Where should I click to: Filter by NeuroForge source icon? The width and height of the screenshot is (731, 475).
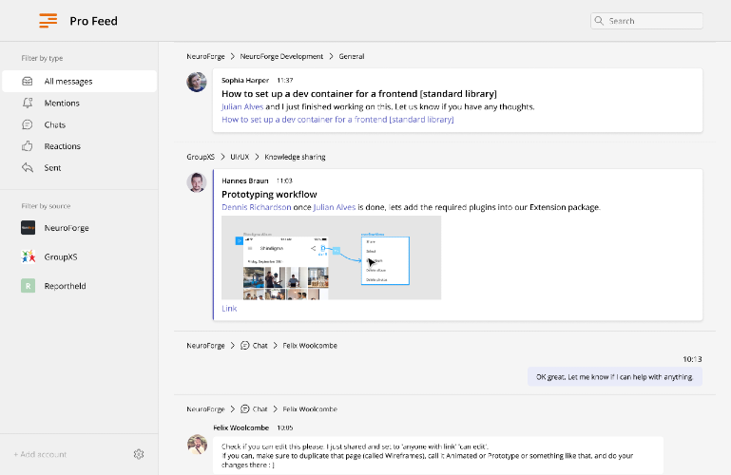click(x=28, y=228)
